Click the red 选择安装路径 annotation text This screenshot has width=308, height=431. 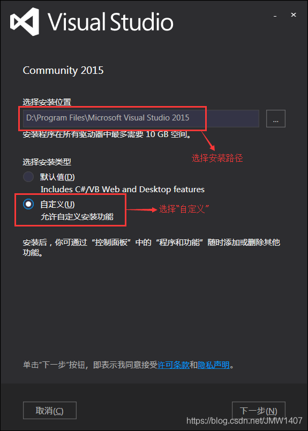pos(217,158)
